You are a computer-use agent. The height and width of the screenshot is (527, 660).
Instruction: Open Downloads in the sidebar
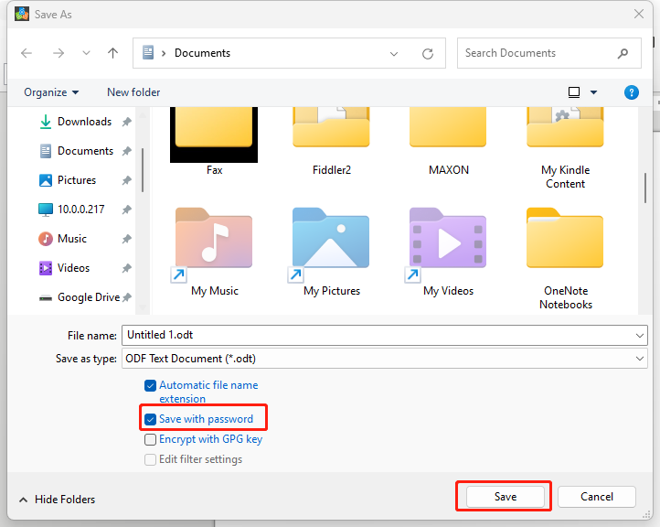pyautogui.click(x=85, y=122)
